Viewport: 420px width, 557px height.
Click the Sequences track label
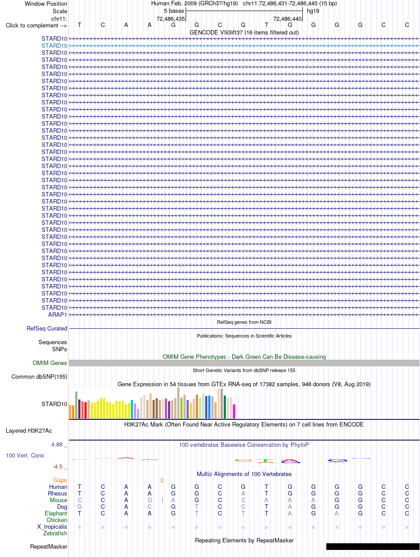click(x=53, y=342)
